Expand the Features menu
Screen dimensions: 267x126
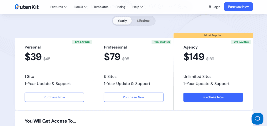58,7
